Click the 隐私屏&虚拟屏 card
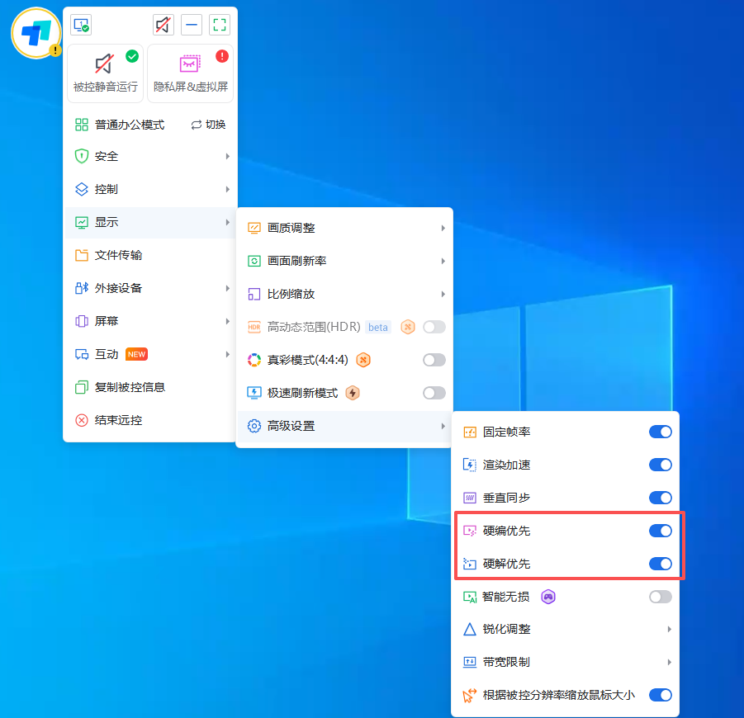The image size is (744, 718). [x=190, y=73]
